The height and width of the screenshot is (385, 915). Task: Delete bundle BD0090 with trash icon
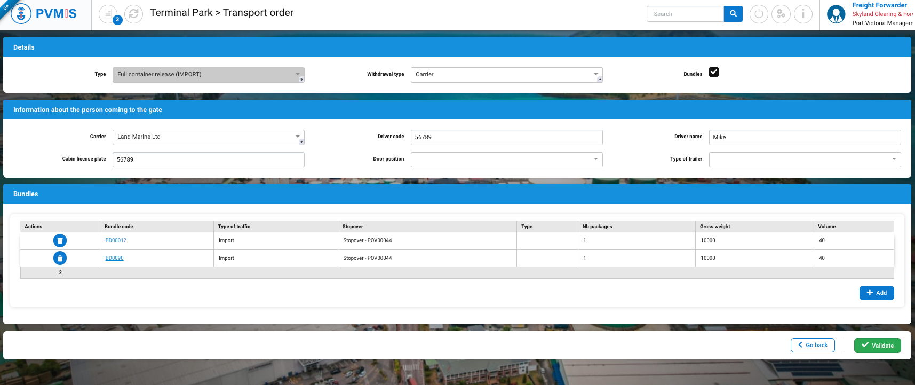coord(60,259)
